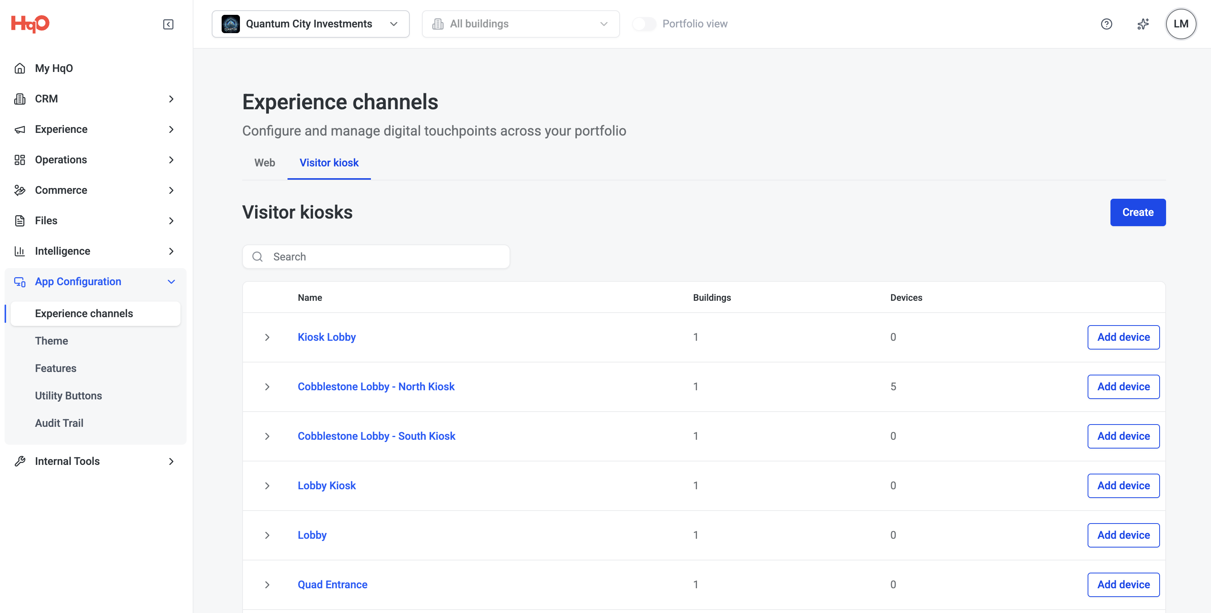The width and height of the screenshot is (1211, 613).
Task: Open Theme in the sidebar
Action: tap(51, 341)
